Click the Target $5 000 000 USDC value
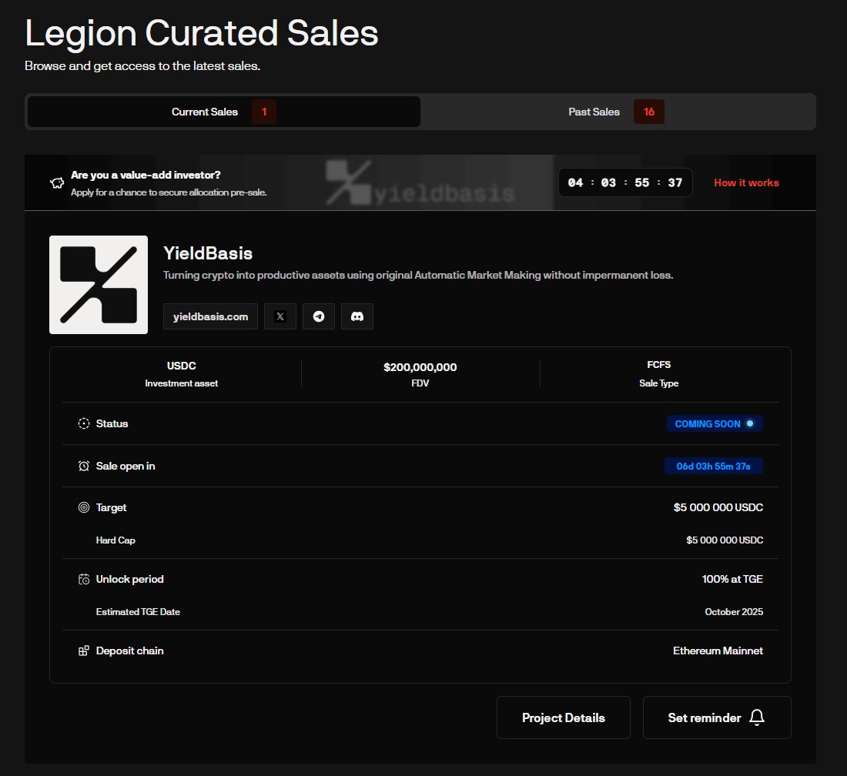 [718, 507]
